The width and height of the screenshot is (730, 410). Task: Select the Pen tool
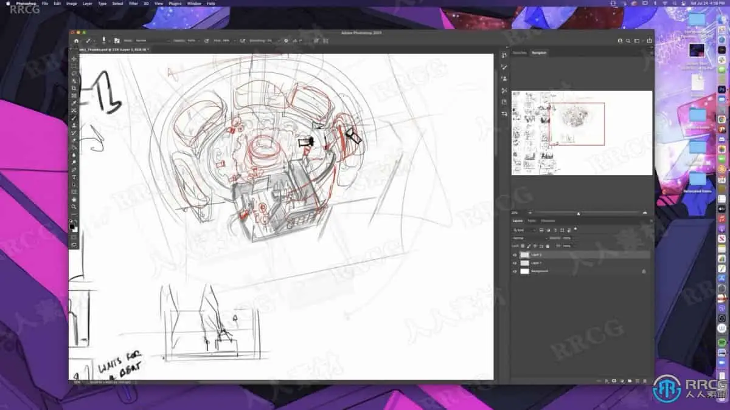point(74,169)
